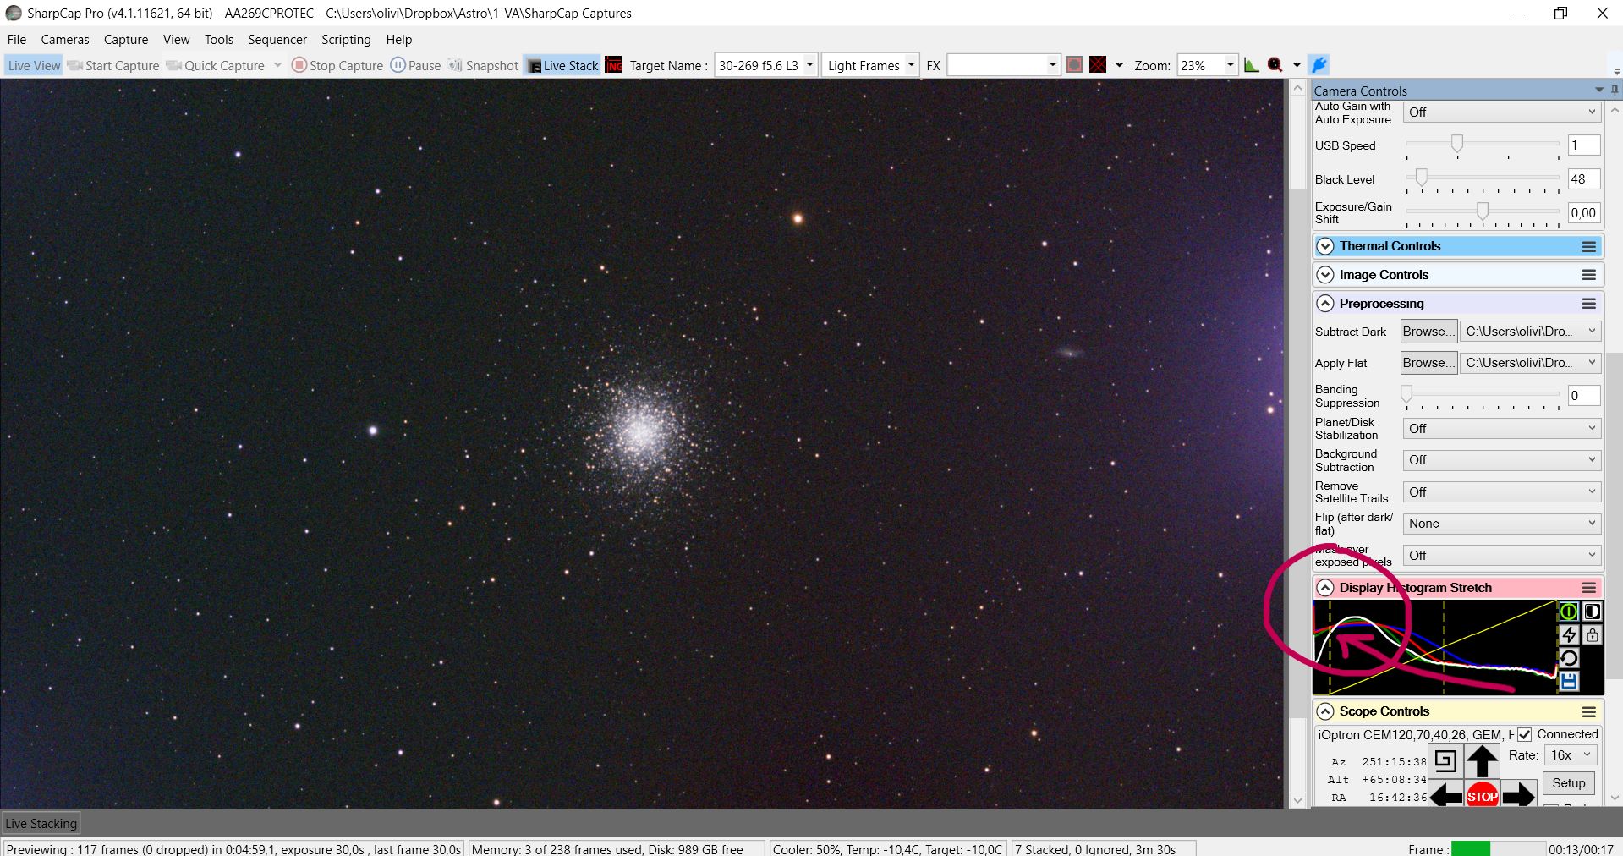The image size is (1623, 856).
Task: Click the FX selection box
Action: coord(1004,65)
